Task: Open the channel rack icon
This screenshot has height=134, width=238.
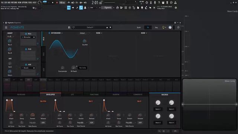Action: point(126,7)
